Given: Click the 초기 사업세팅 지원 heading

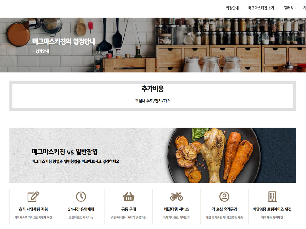Looking at the screenshot, I should coord(33,209).
